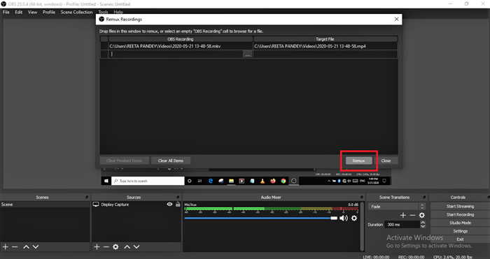Open source properties via the Sources gear icon
The height and width of the screenshot is (259, 490).
[115, 247]
